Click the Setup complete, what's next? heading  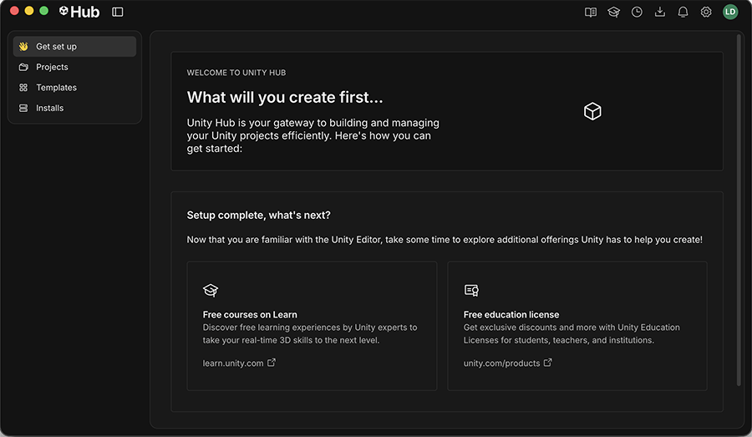[258, 215]
